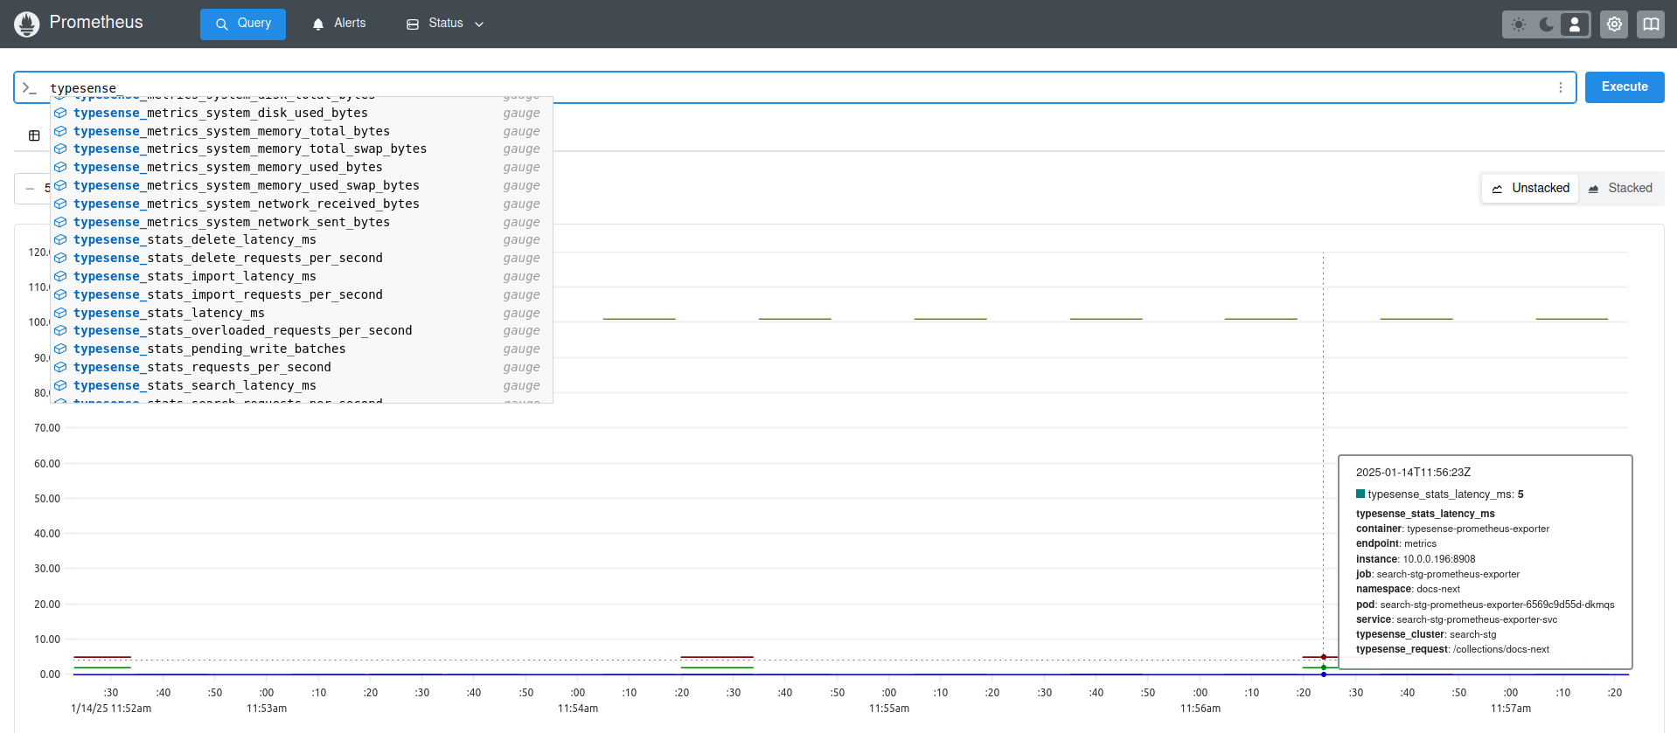This screenshot has width=1677, height=733.
Task: Choose typesense_stats_import_requests_per_second suggestion
Action: [302, 294]
